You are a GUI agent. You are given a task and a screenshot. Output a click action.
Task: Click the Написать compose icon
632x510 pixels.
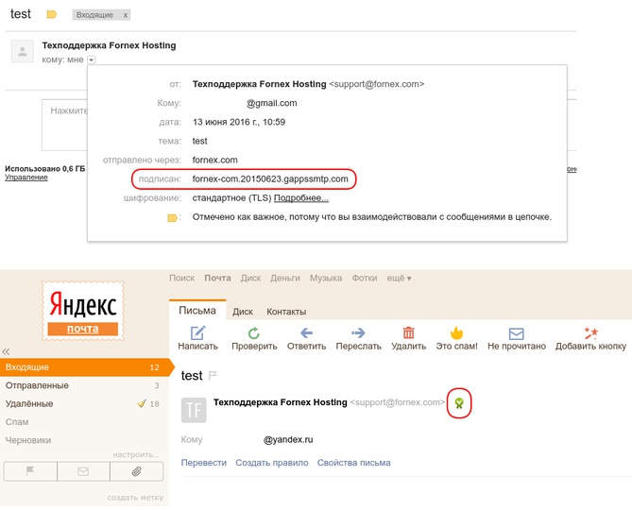pyautogui.click(x=197, y=333)
